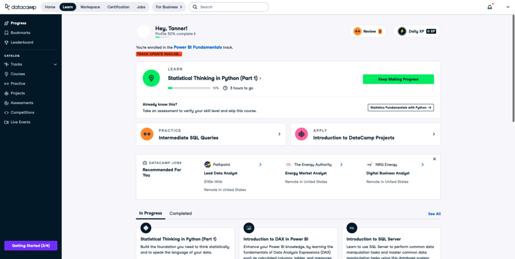Open the Jobs nav item
This screenshot has height=259, width=515.
(141, 7)
